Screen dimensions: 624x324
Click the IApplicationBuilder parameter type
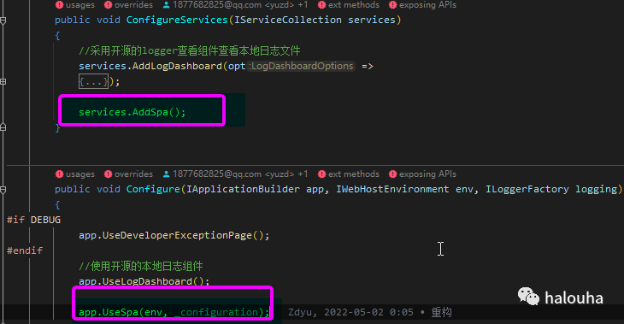coord(243,189)
